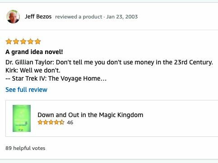Click the "Kirk: Well we don't." line
Screen dimensions: 218x163
(x=33, y=70)
